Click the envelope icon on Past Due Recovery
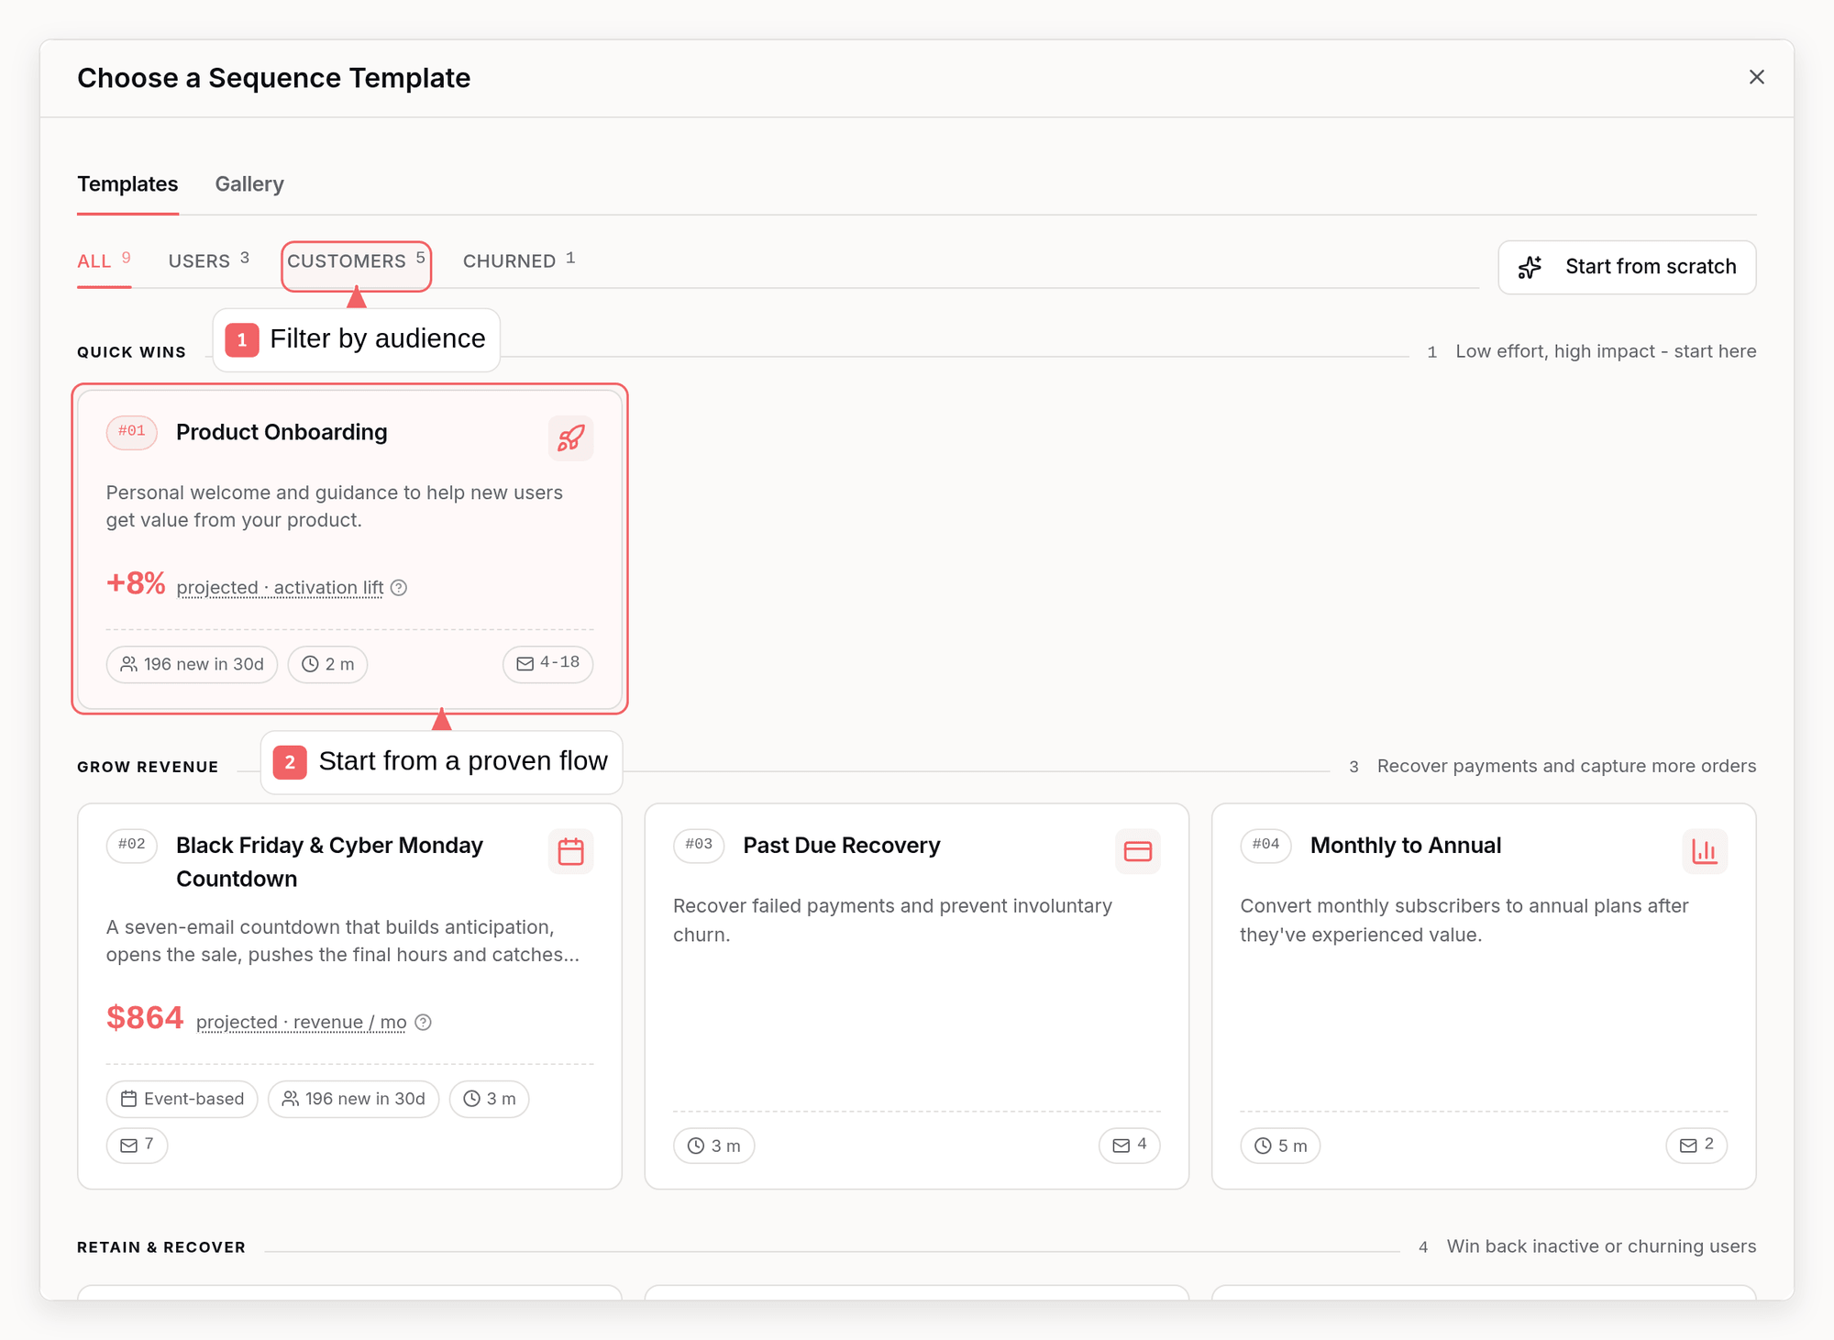The image size is (1834, 1340). 1121,1146
